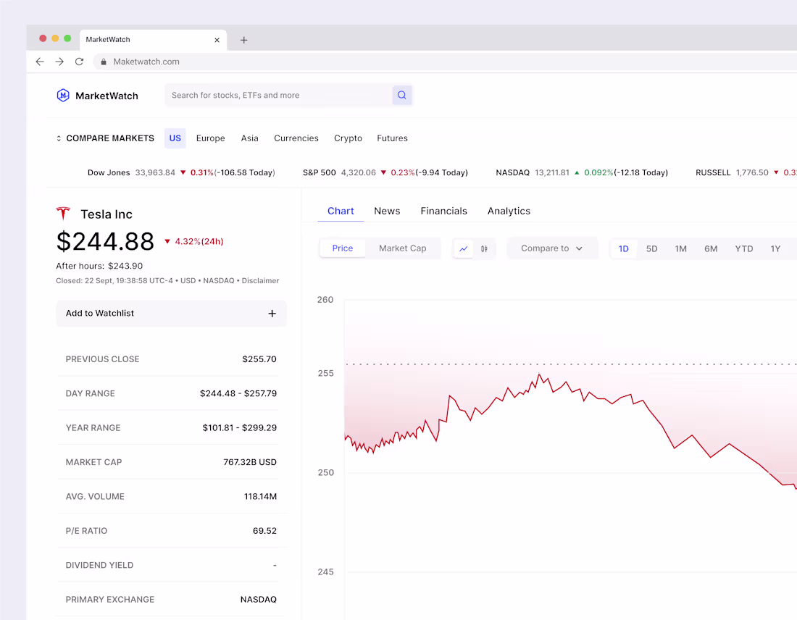Click the browser back arrow
797x620 pixels.
pos(40,62)
